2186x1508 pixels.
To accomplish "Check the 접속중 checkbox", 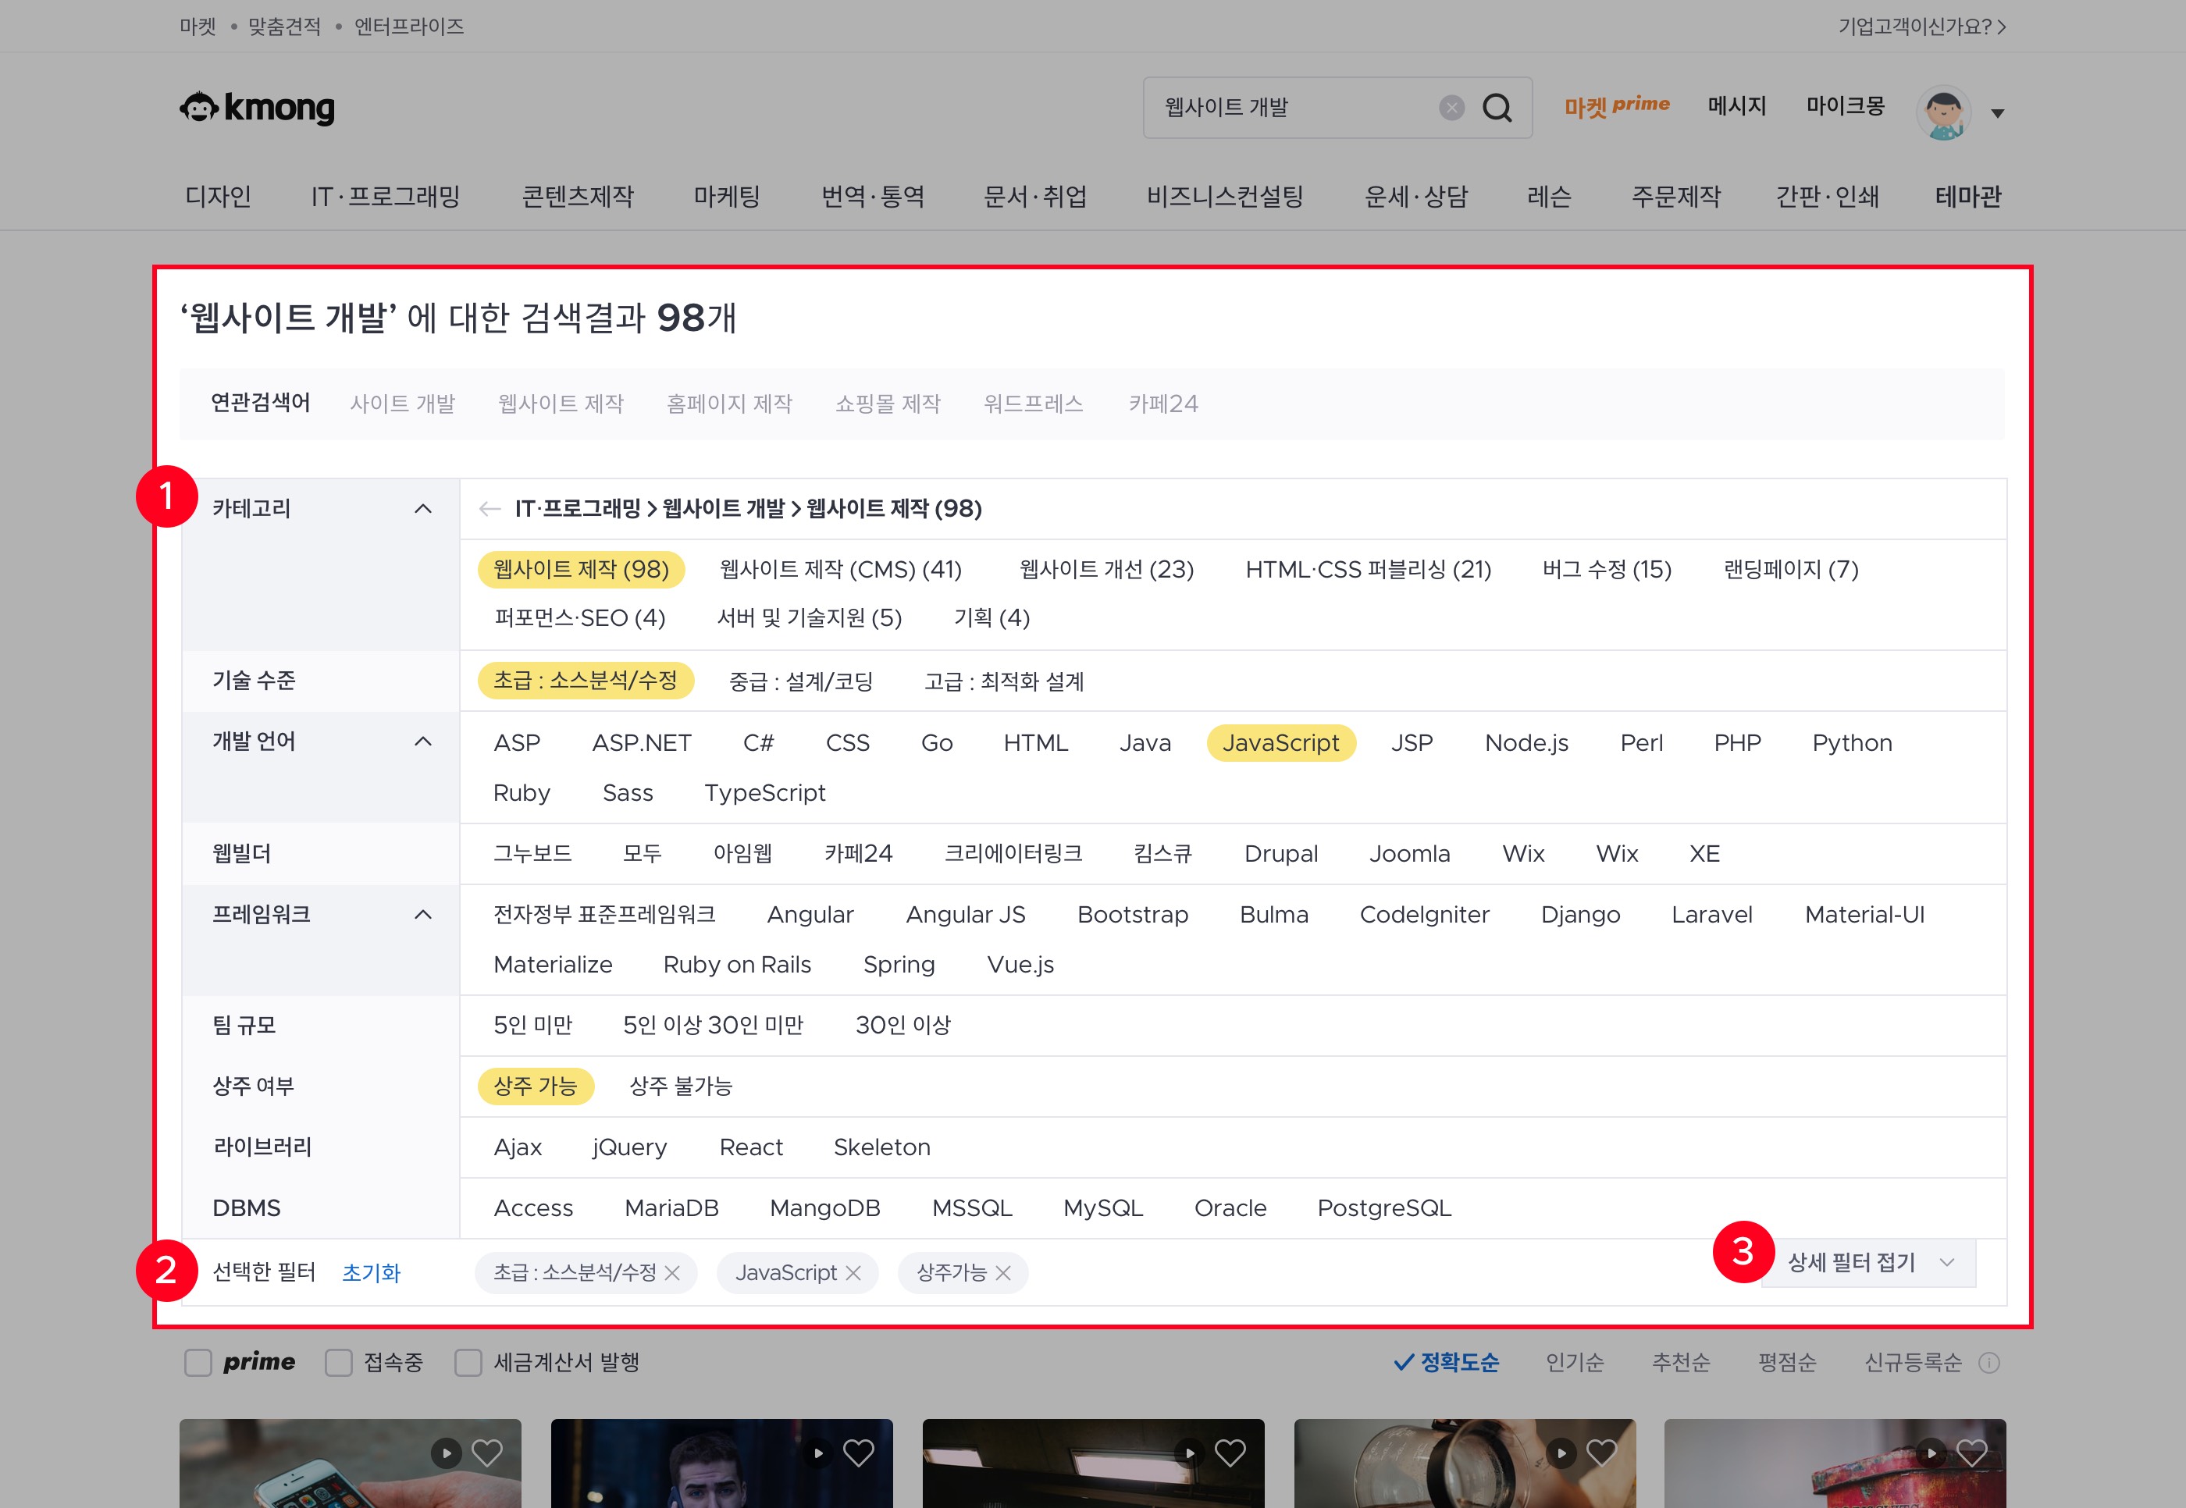I will pyautogui.click(x=338, y=1363).
